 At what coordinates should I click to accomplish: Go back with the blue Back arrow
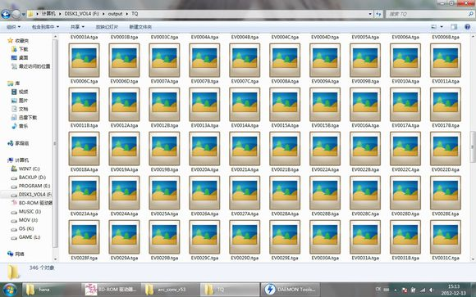6,14
